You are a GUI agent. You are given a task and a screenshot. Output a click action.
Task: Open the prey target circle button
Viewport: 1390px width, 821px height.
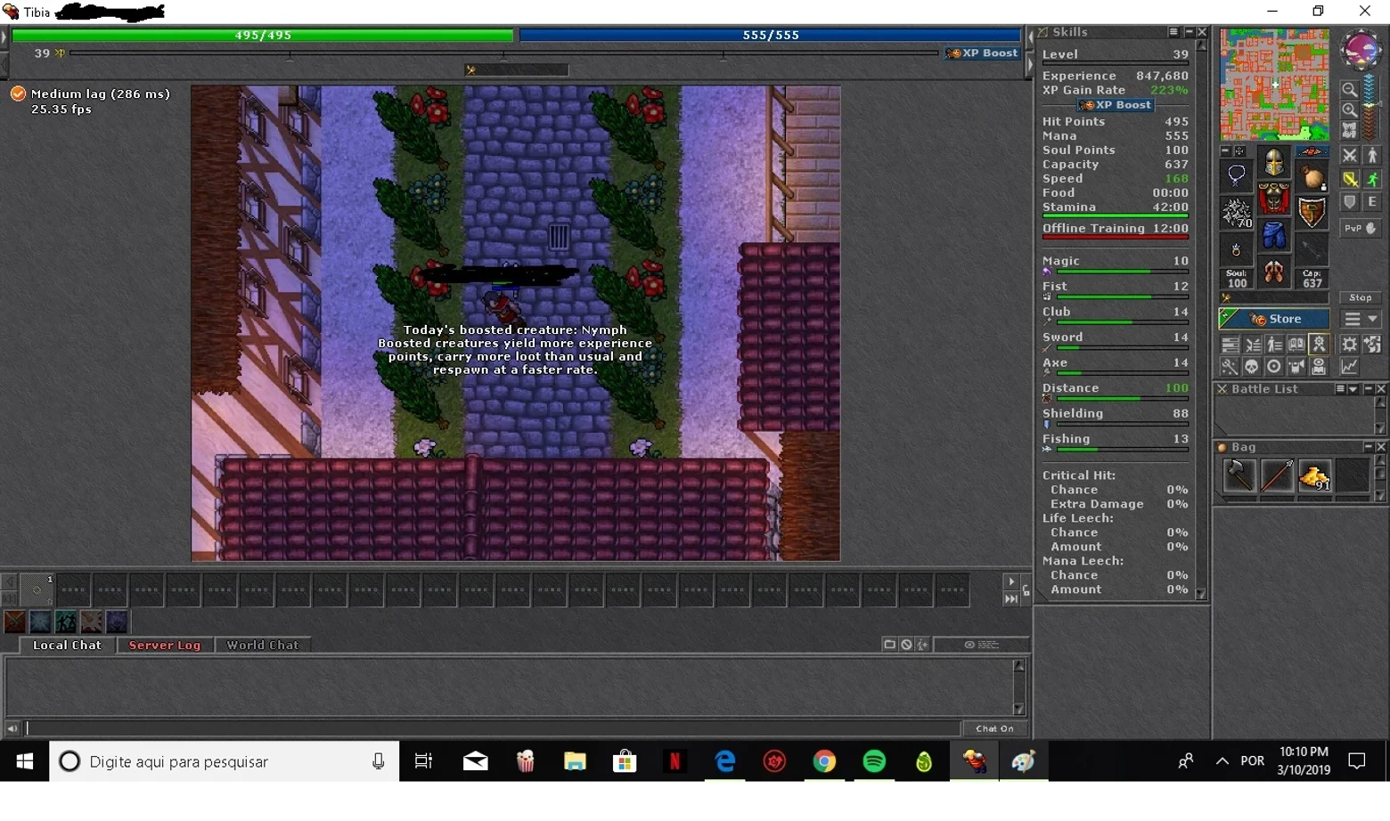1274,367
